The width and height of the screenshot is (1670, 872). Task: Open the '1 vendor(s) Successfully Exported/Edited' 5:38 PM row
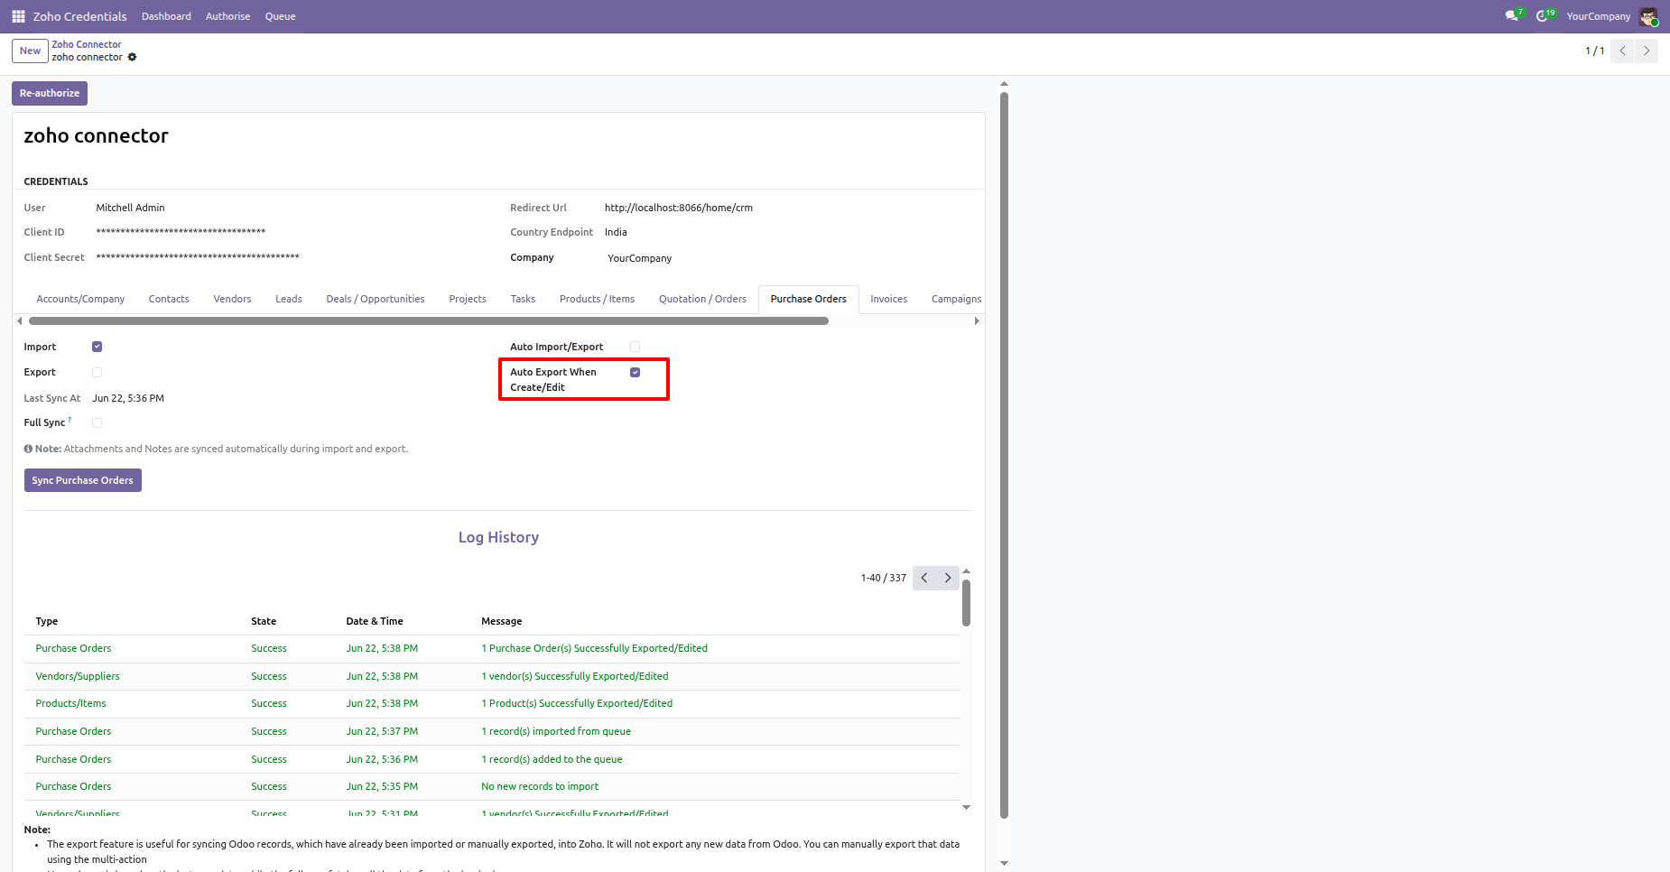point(492,676)
